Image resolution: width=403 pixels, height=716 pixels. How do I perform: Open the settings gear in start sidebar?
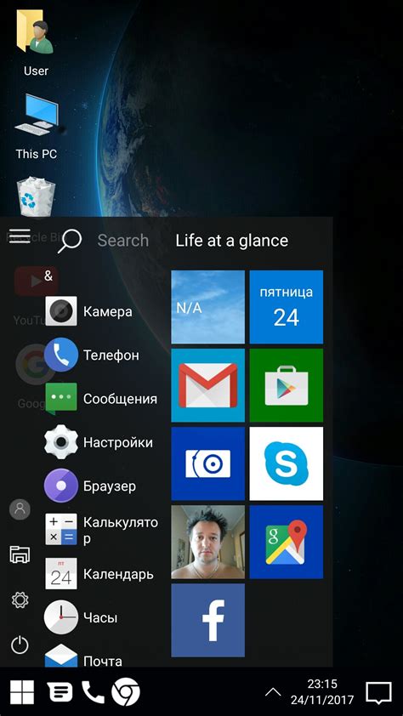click(20, 600)
